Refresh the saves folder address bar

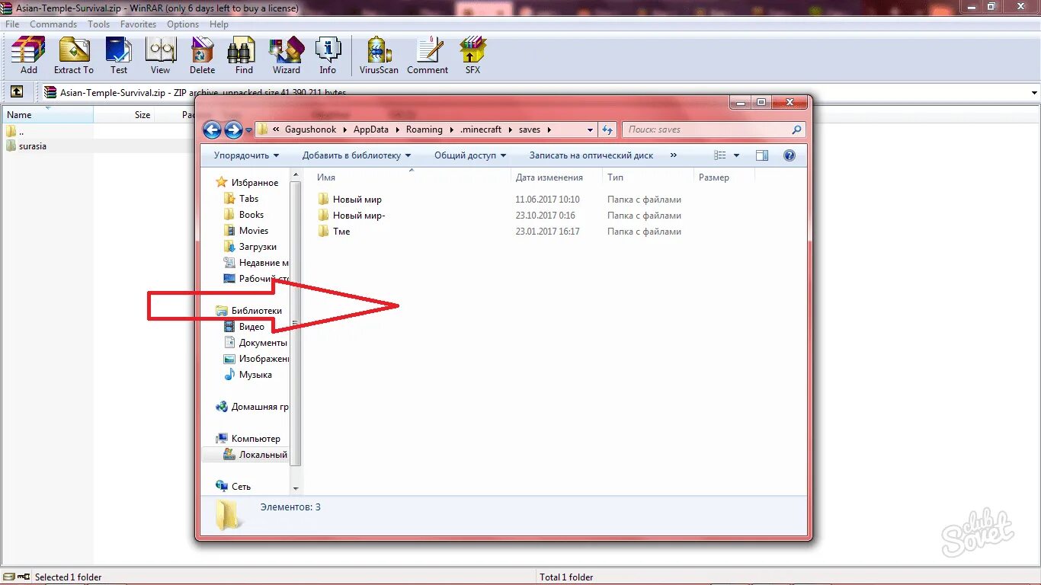point(607,129)
